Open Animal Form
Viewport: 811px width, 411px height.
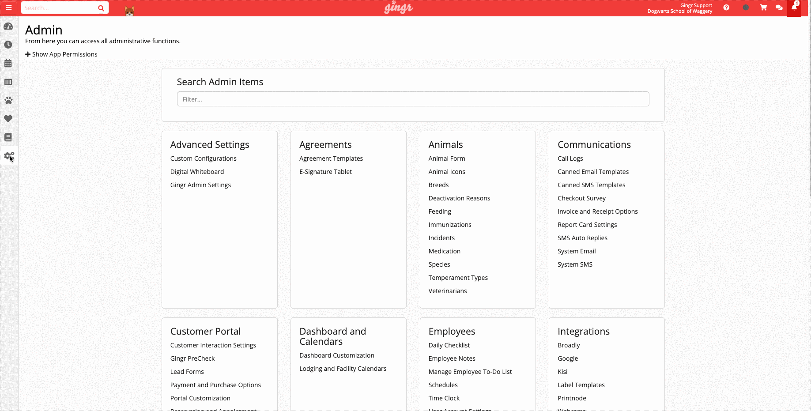pyautogui.click(x=447, y=158)
